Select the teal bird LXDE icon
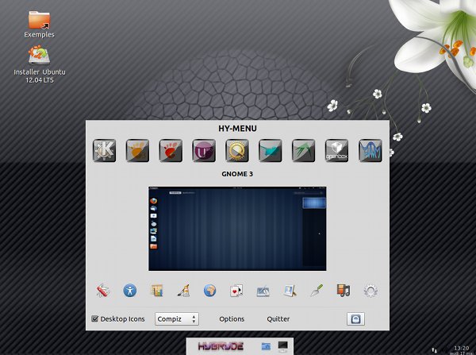The width and height of the screenshot is (476, 355). click(271, 151)
